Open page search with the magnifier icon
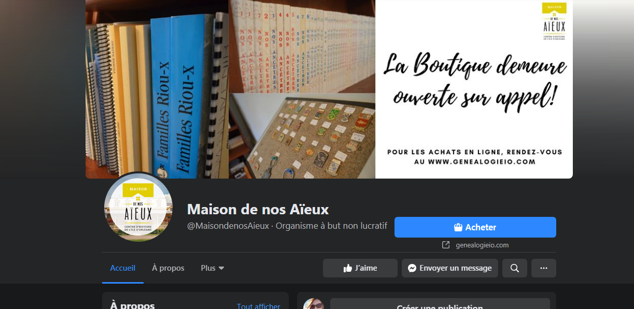634x309 pixels. [515, 268]
